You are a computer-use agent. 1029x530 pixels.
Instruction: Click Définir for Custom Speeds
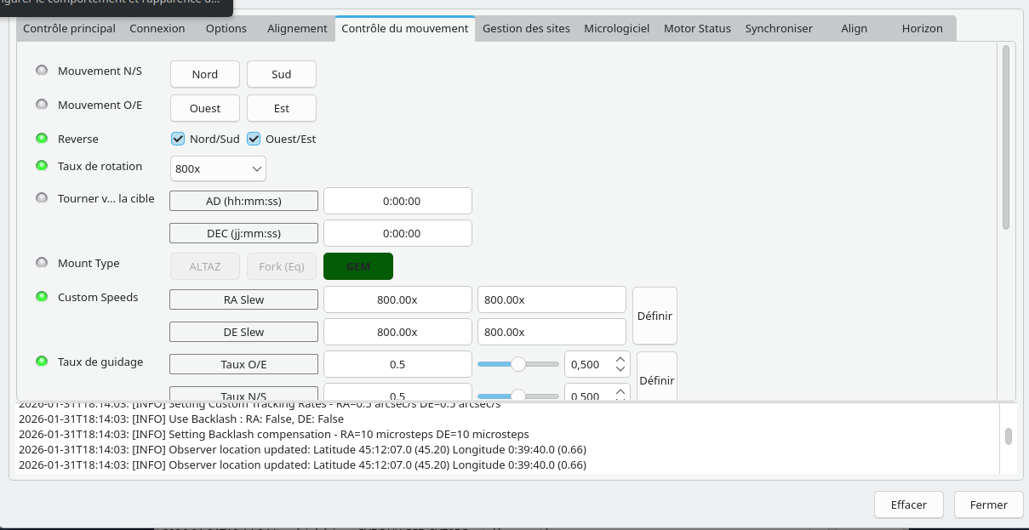[655, 316]
